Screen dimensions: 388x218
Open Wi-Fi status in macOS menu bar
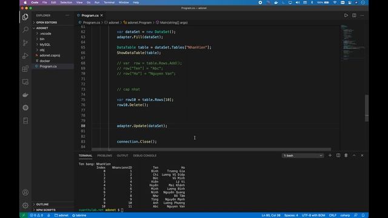click(x=335, y=2)
